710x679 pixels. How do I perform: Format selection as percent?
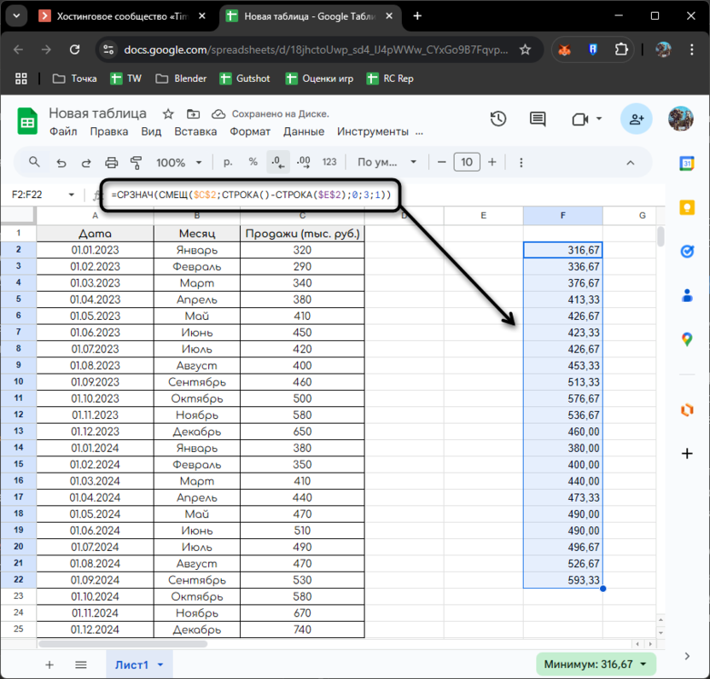click(x=253, y=162)
